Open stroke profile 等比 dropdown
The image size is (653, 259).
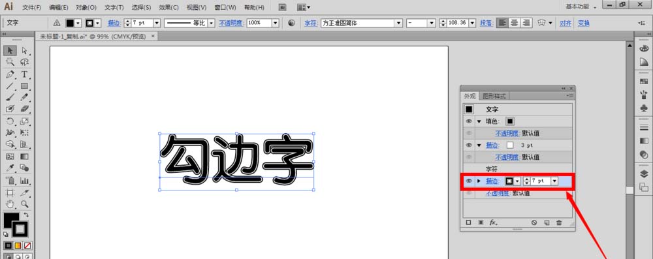212,23
